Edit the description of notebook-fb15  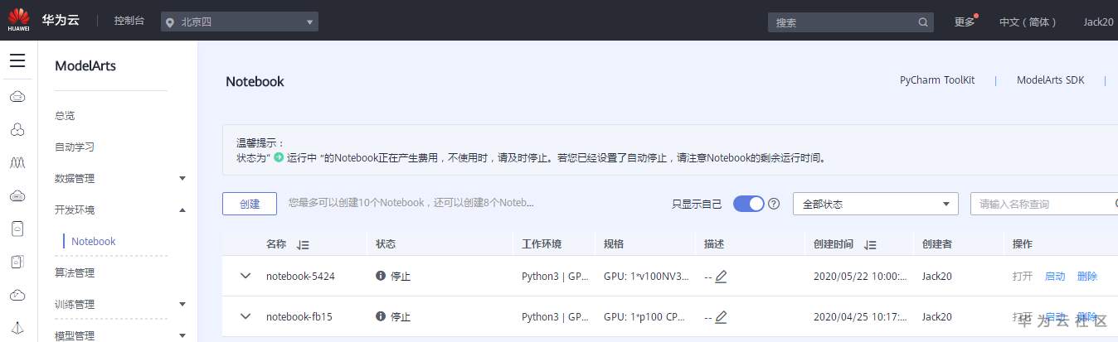[721, 317]
